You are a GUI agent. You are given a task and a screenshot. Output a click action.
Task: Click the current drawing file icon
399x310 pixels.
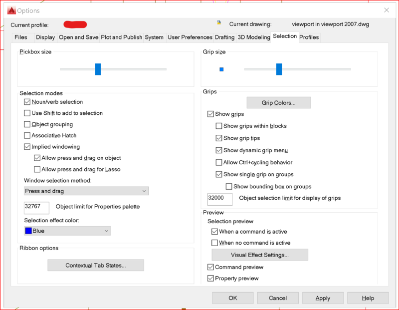[218, 23]
